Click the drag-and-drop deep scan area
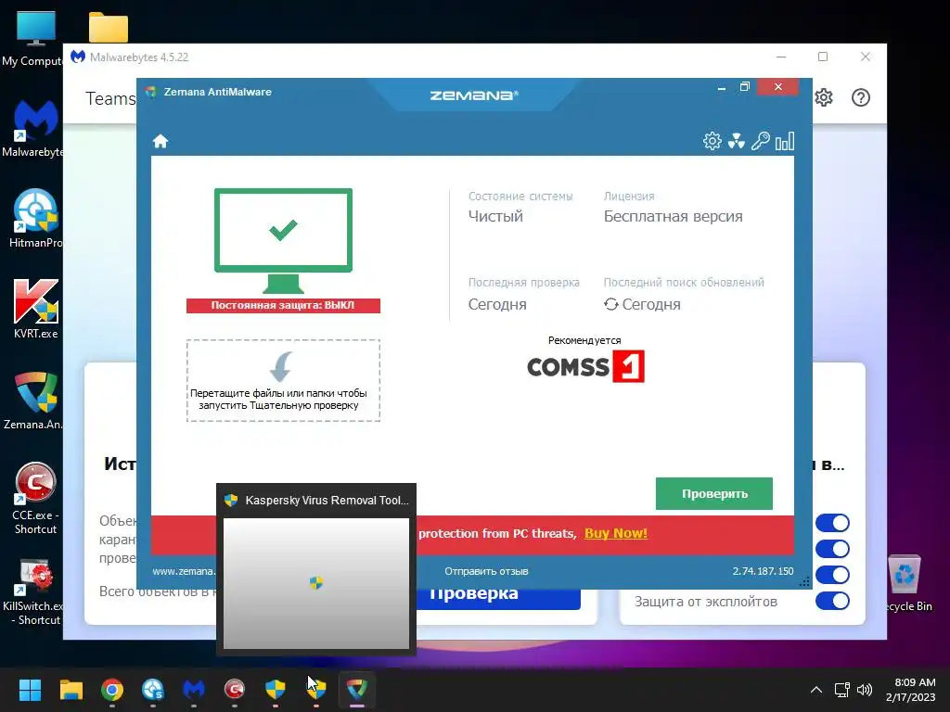The width and height of the screenshot is (950, 712). (x=283, y=380)
